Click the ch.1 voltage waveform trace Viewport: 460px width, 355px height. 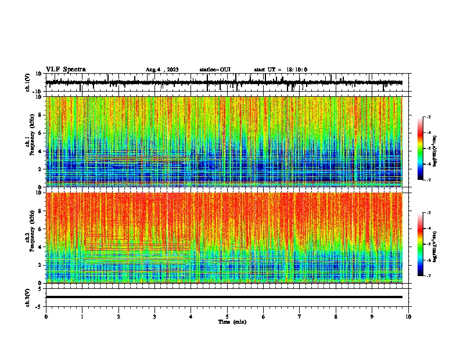(224, 82)
